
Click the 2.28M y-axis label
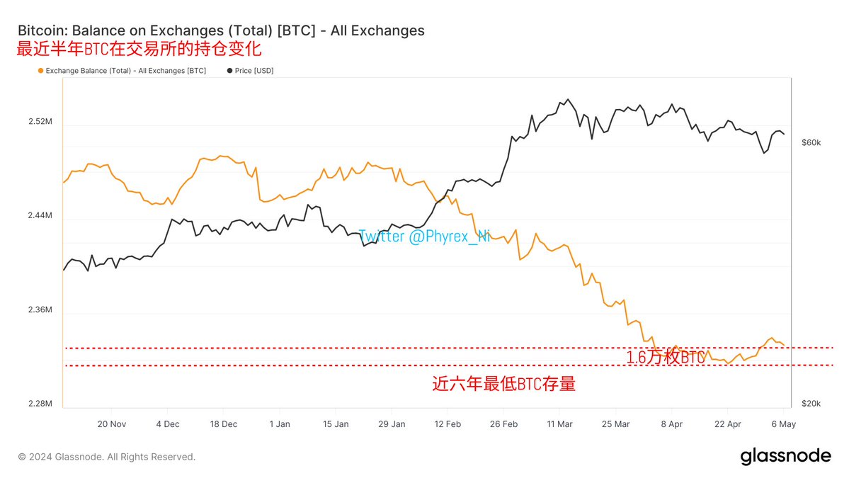coord(40,404)
